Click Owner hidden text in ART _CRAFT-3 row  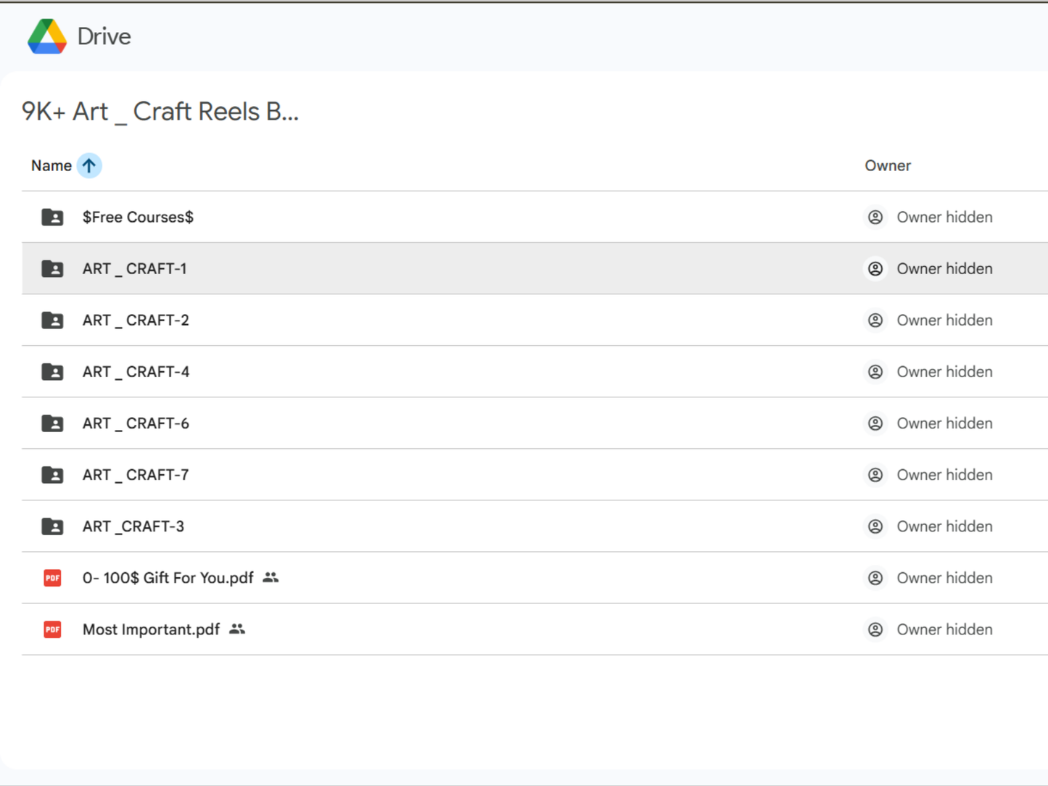tap(944, 526)
